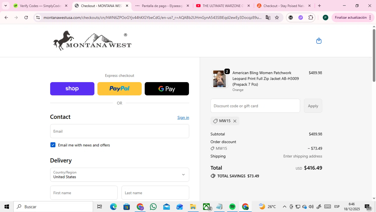Image resolution: width=376 pixels, height=212 pixels.
Task: Click the translate page icon in address bar
Action: 268,18
